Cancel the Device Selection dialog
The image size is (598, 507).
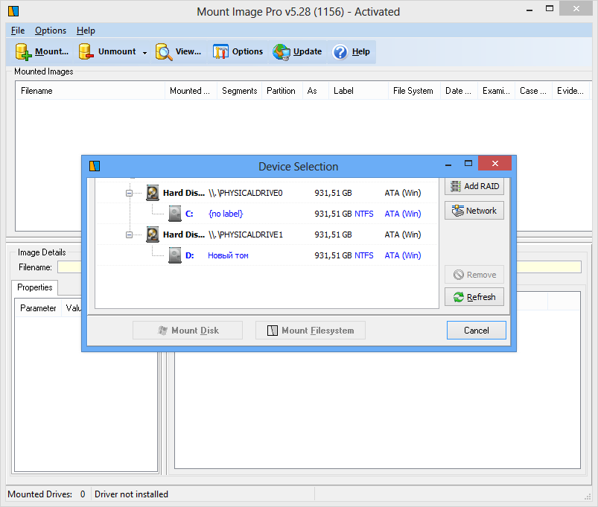(x=477, y=330)
